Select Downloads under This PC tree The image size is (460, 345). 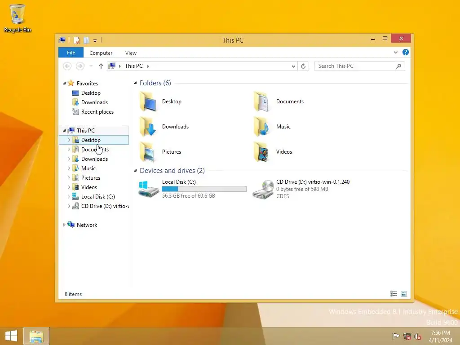point(94,159)
